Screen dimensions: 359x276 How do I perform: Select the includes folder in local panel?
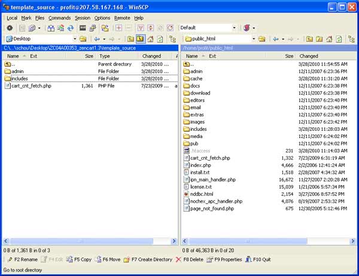(x=20, y=78)
